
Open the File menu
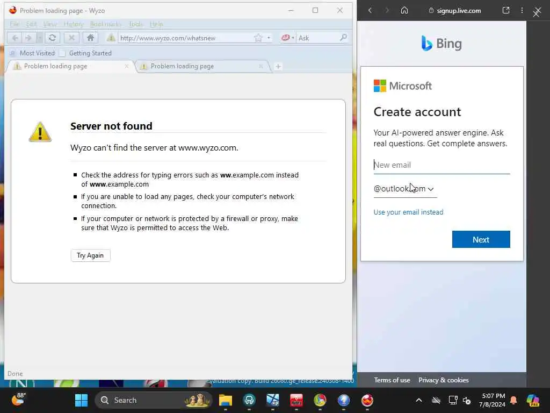pyautogui.click(x=15, y=24)
